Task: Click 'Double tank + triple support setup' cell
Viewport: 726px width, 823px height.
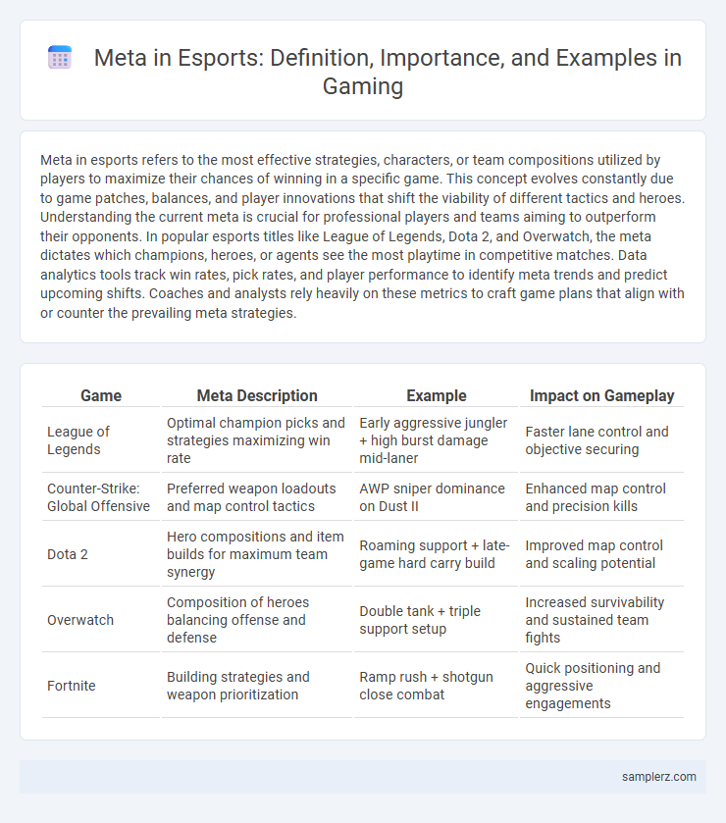Action: point(437,620)
